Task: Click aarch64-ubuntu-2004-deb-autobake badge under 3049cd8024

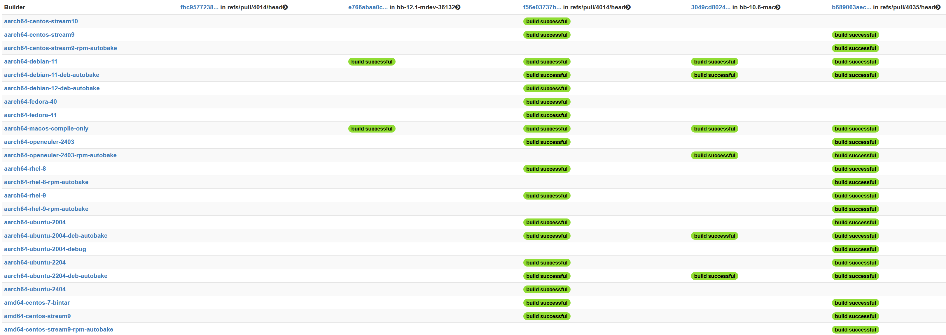Action: click(x=715, y=236)
